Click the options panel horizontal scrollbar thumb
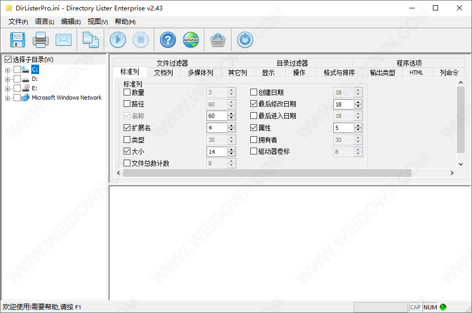This screenshot has height=313, width=472. pyautogui.click(x=268, y=173)
